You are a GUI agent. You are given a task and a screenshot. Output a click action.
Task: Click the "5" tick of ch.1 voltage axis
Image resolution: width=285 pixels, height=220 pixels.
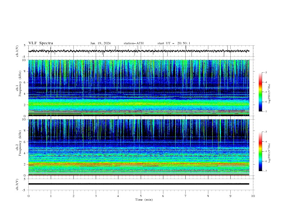[x=25, y=46]
